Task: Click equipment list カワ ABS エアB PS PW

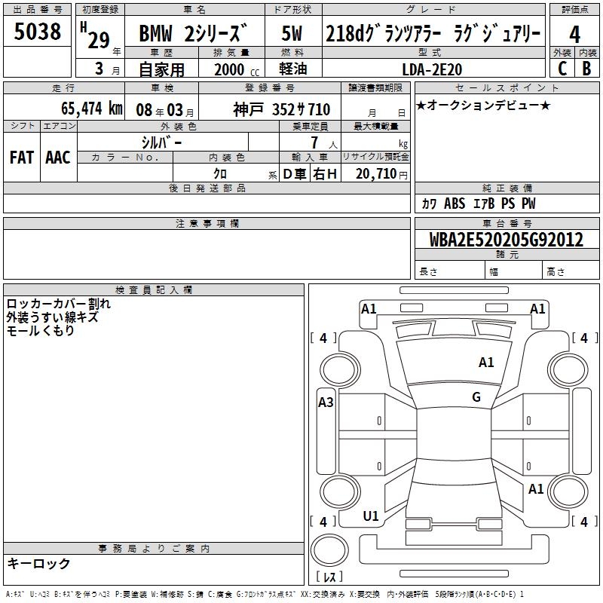Action: click(x=479, y=204)
